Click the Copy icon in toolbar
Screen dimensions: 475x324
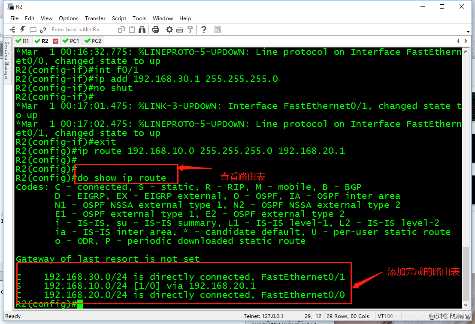pyautogui.click(x=121, y=29)
